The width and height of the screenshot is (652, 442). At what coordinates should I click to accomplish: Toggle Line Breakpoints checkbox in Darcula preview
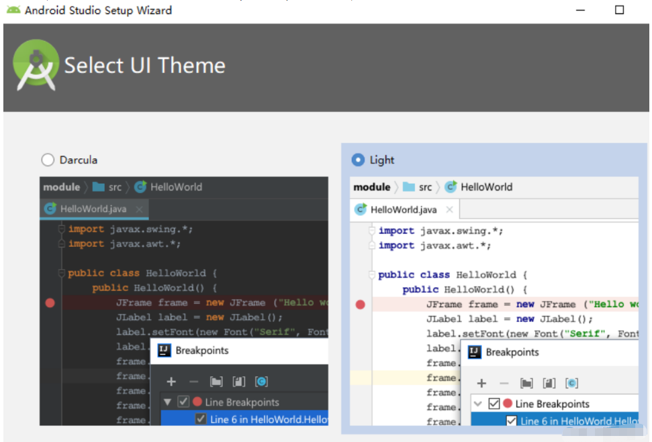pos(183,402)
